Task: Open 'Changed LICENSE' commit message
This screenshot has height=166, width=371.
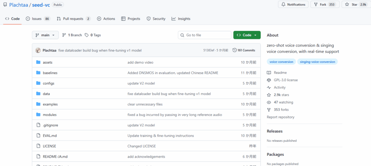Action: coord(142,146)
